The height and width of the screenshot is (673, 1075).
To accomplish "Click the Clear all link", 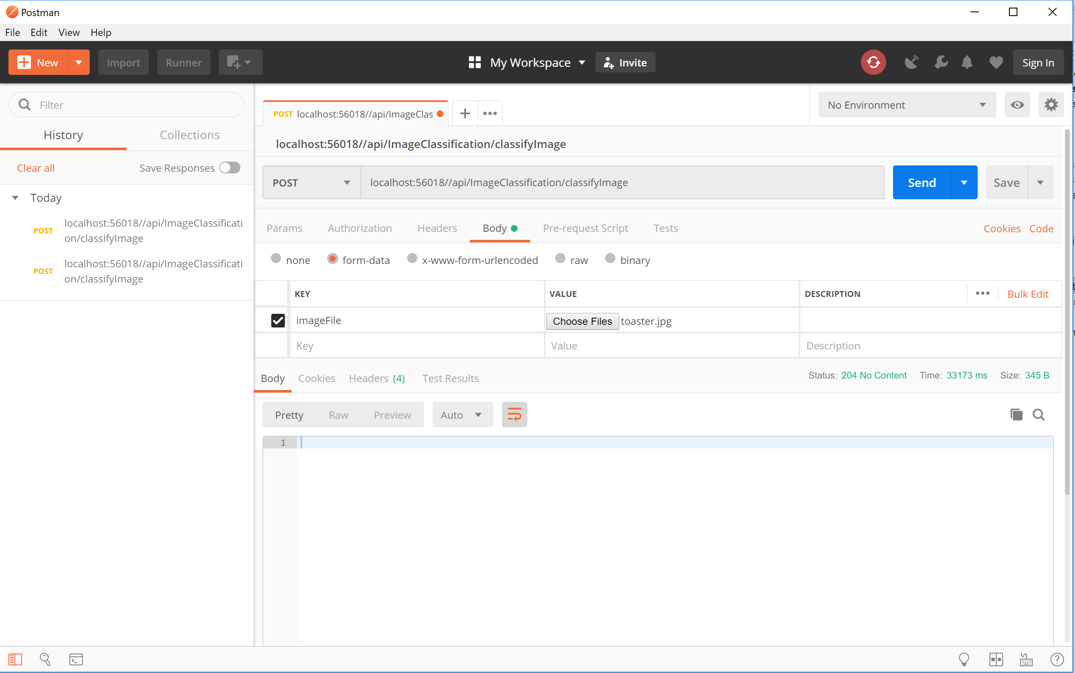I will 36,168.
